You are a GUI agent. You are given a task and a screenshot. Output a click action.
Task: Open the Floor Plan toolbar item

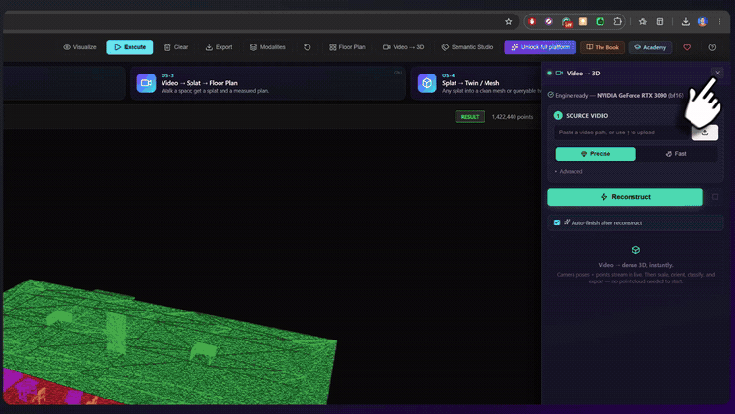click(347, 47)
